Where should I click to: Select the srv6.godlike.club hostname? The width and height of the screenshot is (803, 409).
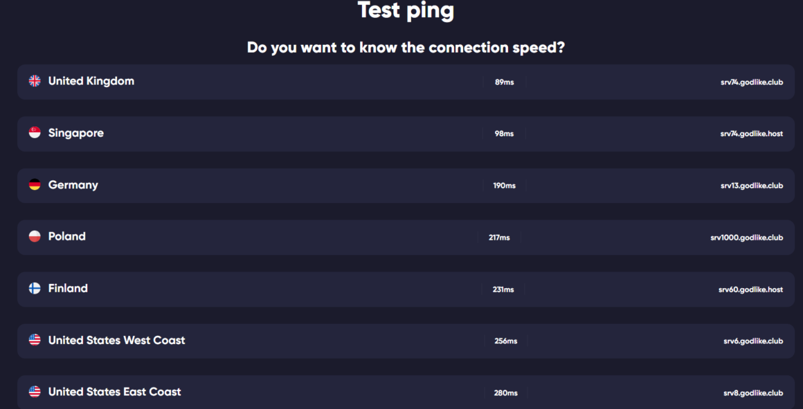pyautogui.click(x=753, y=341)
